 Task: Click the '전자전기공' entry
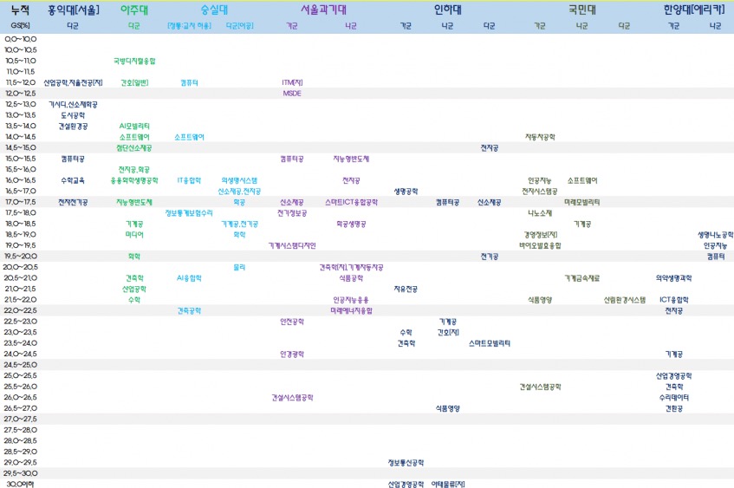[73, 202]
